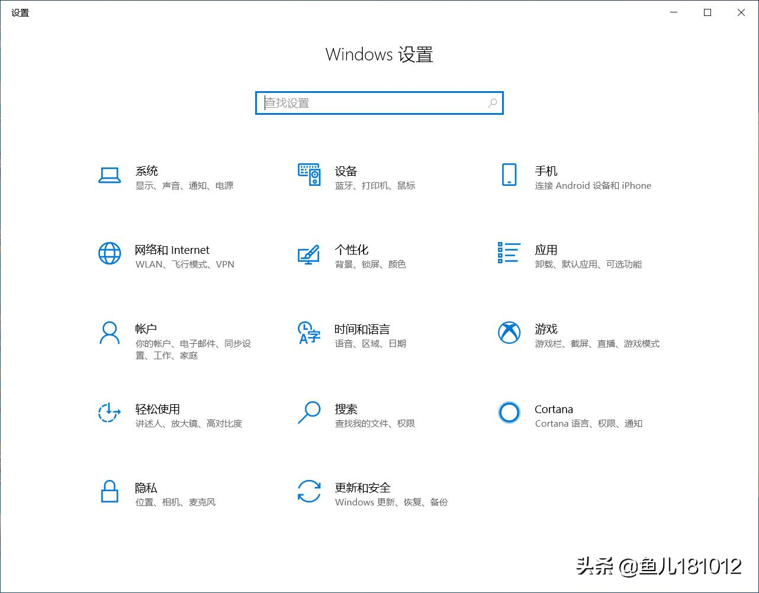This screenshot has width=759, height=593.
Task: Open the 帐户 person icon
Action: [110, 333]
